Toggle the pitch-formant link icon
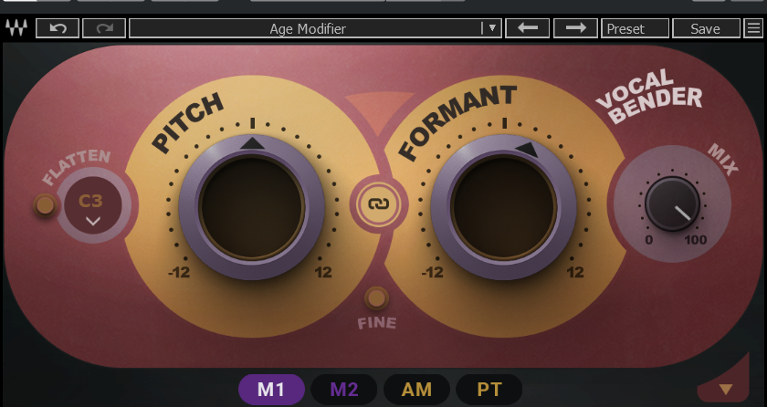 pyautogui.click(x=378, y=204)
